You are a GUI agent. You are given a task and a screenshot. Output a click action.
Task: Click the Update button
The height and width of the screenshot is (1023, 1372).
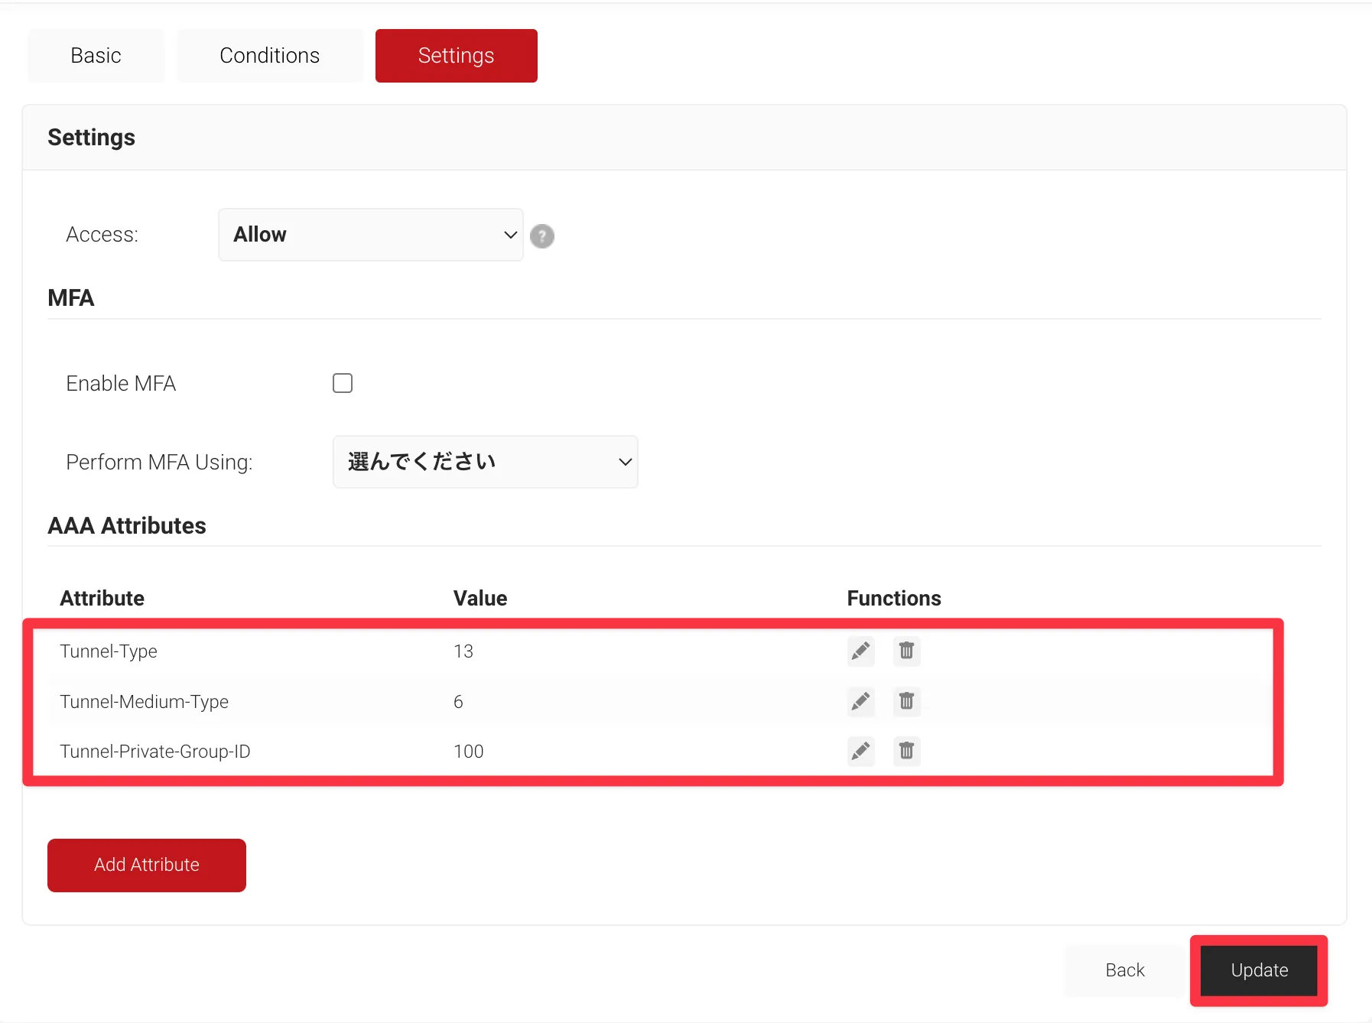1259,970
